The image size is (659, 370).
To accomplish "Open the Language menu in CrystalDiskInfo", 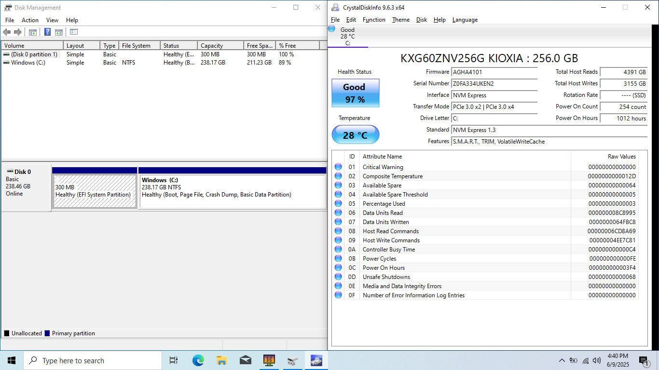I will [465, 20].
